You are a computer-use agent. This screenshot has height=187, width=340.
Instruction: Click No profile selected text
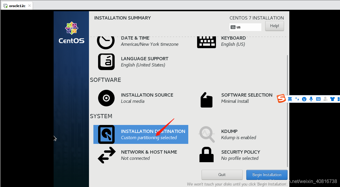coord(240,158)
